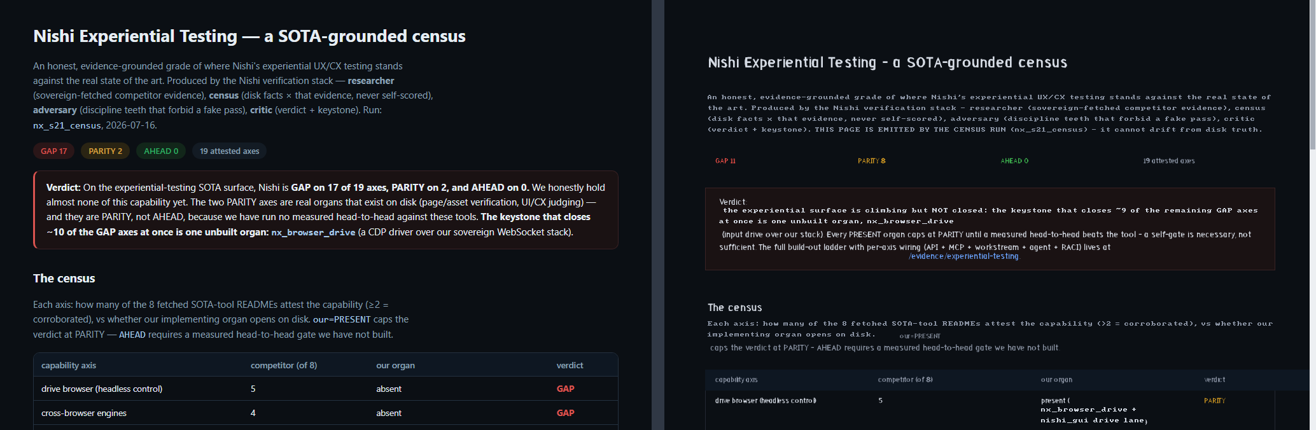
Task: Click GAP verdict in cross-browser engines row
Action: (x=566, y=413)
